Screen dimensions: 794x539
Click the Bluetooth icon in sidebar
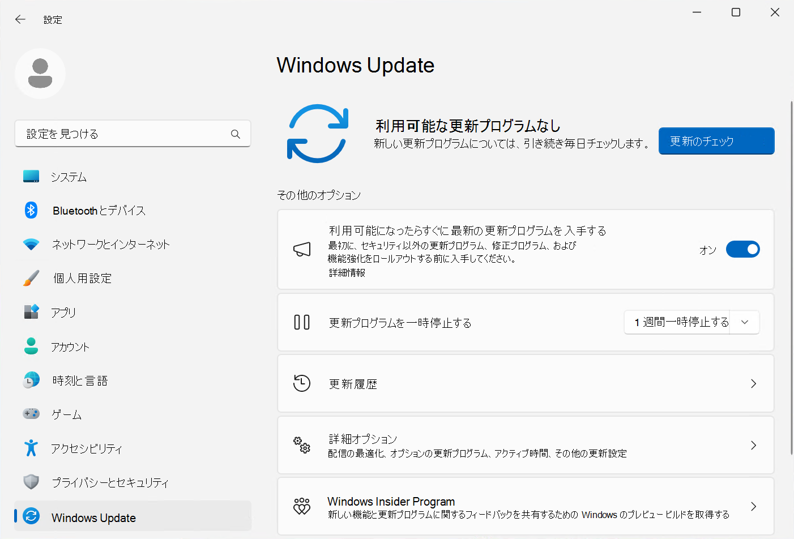coord(31,210)
